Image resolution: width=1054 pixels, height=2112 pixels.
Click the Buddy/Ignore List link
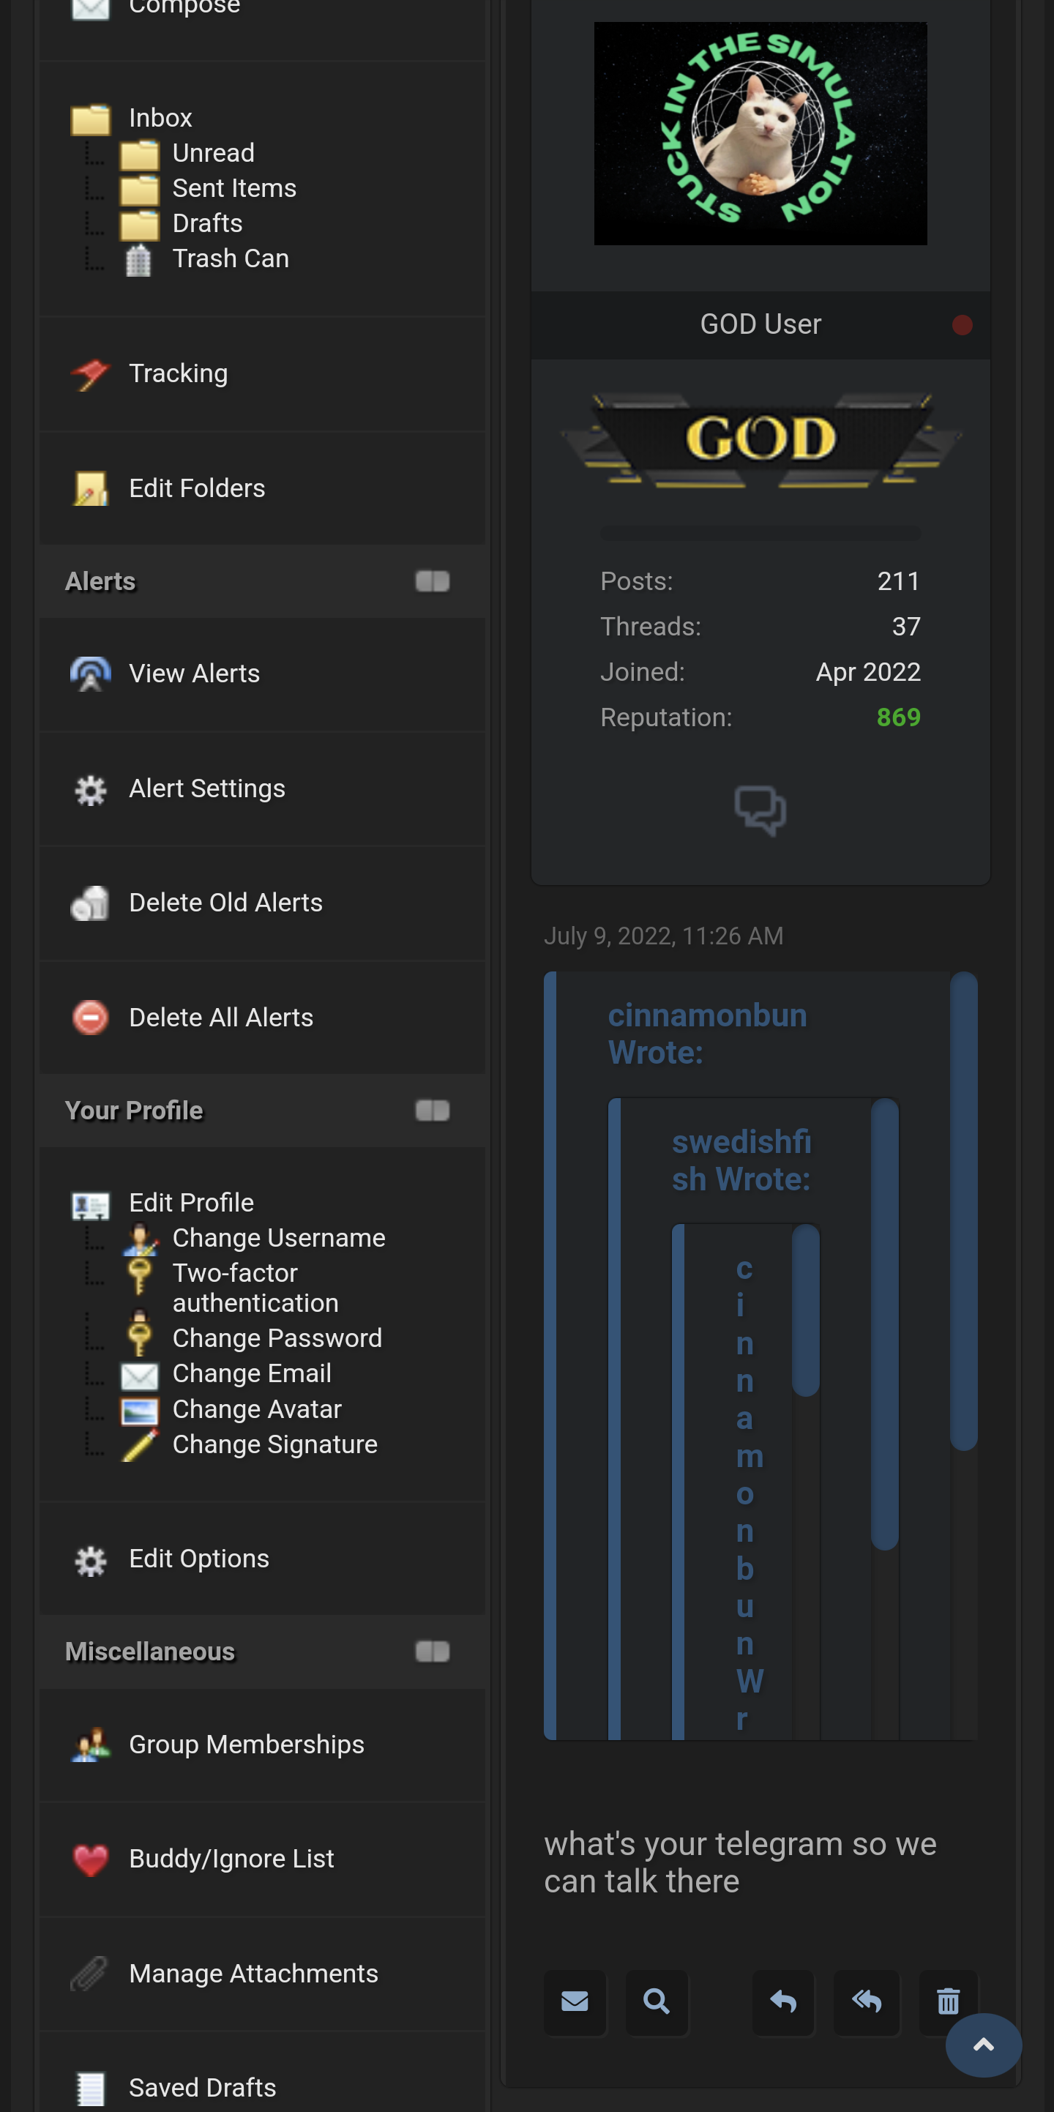click(x=231, y=1859)
